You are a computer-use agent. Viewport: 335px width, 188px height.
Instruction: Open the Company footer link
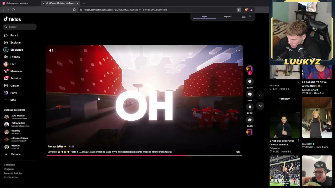coord(9,165)
